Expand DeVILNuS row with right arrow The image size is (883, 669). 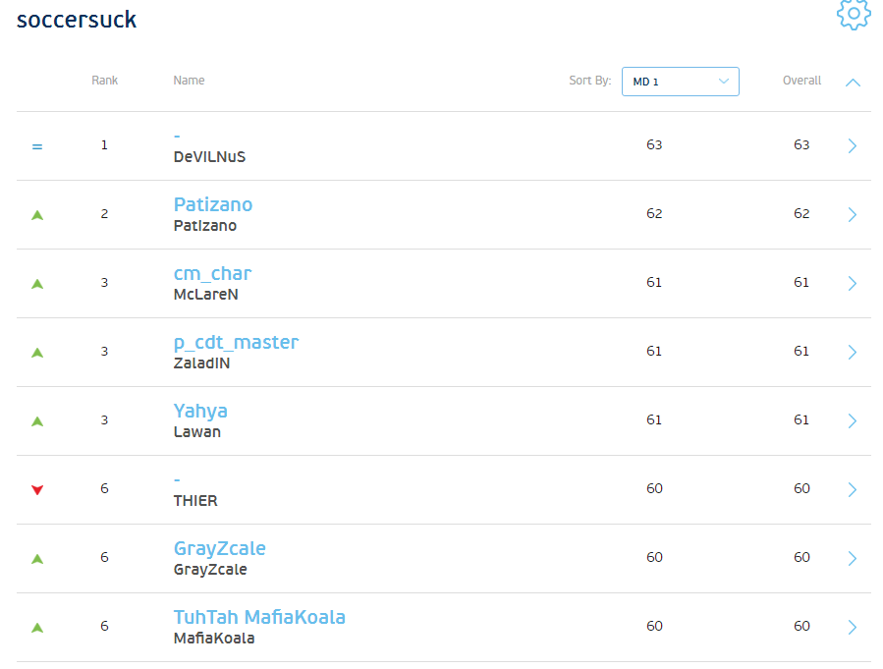coord(852,145)
